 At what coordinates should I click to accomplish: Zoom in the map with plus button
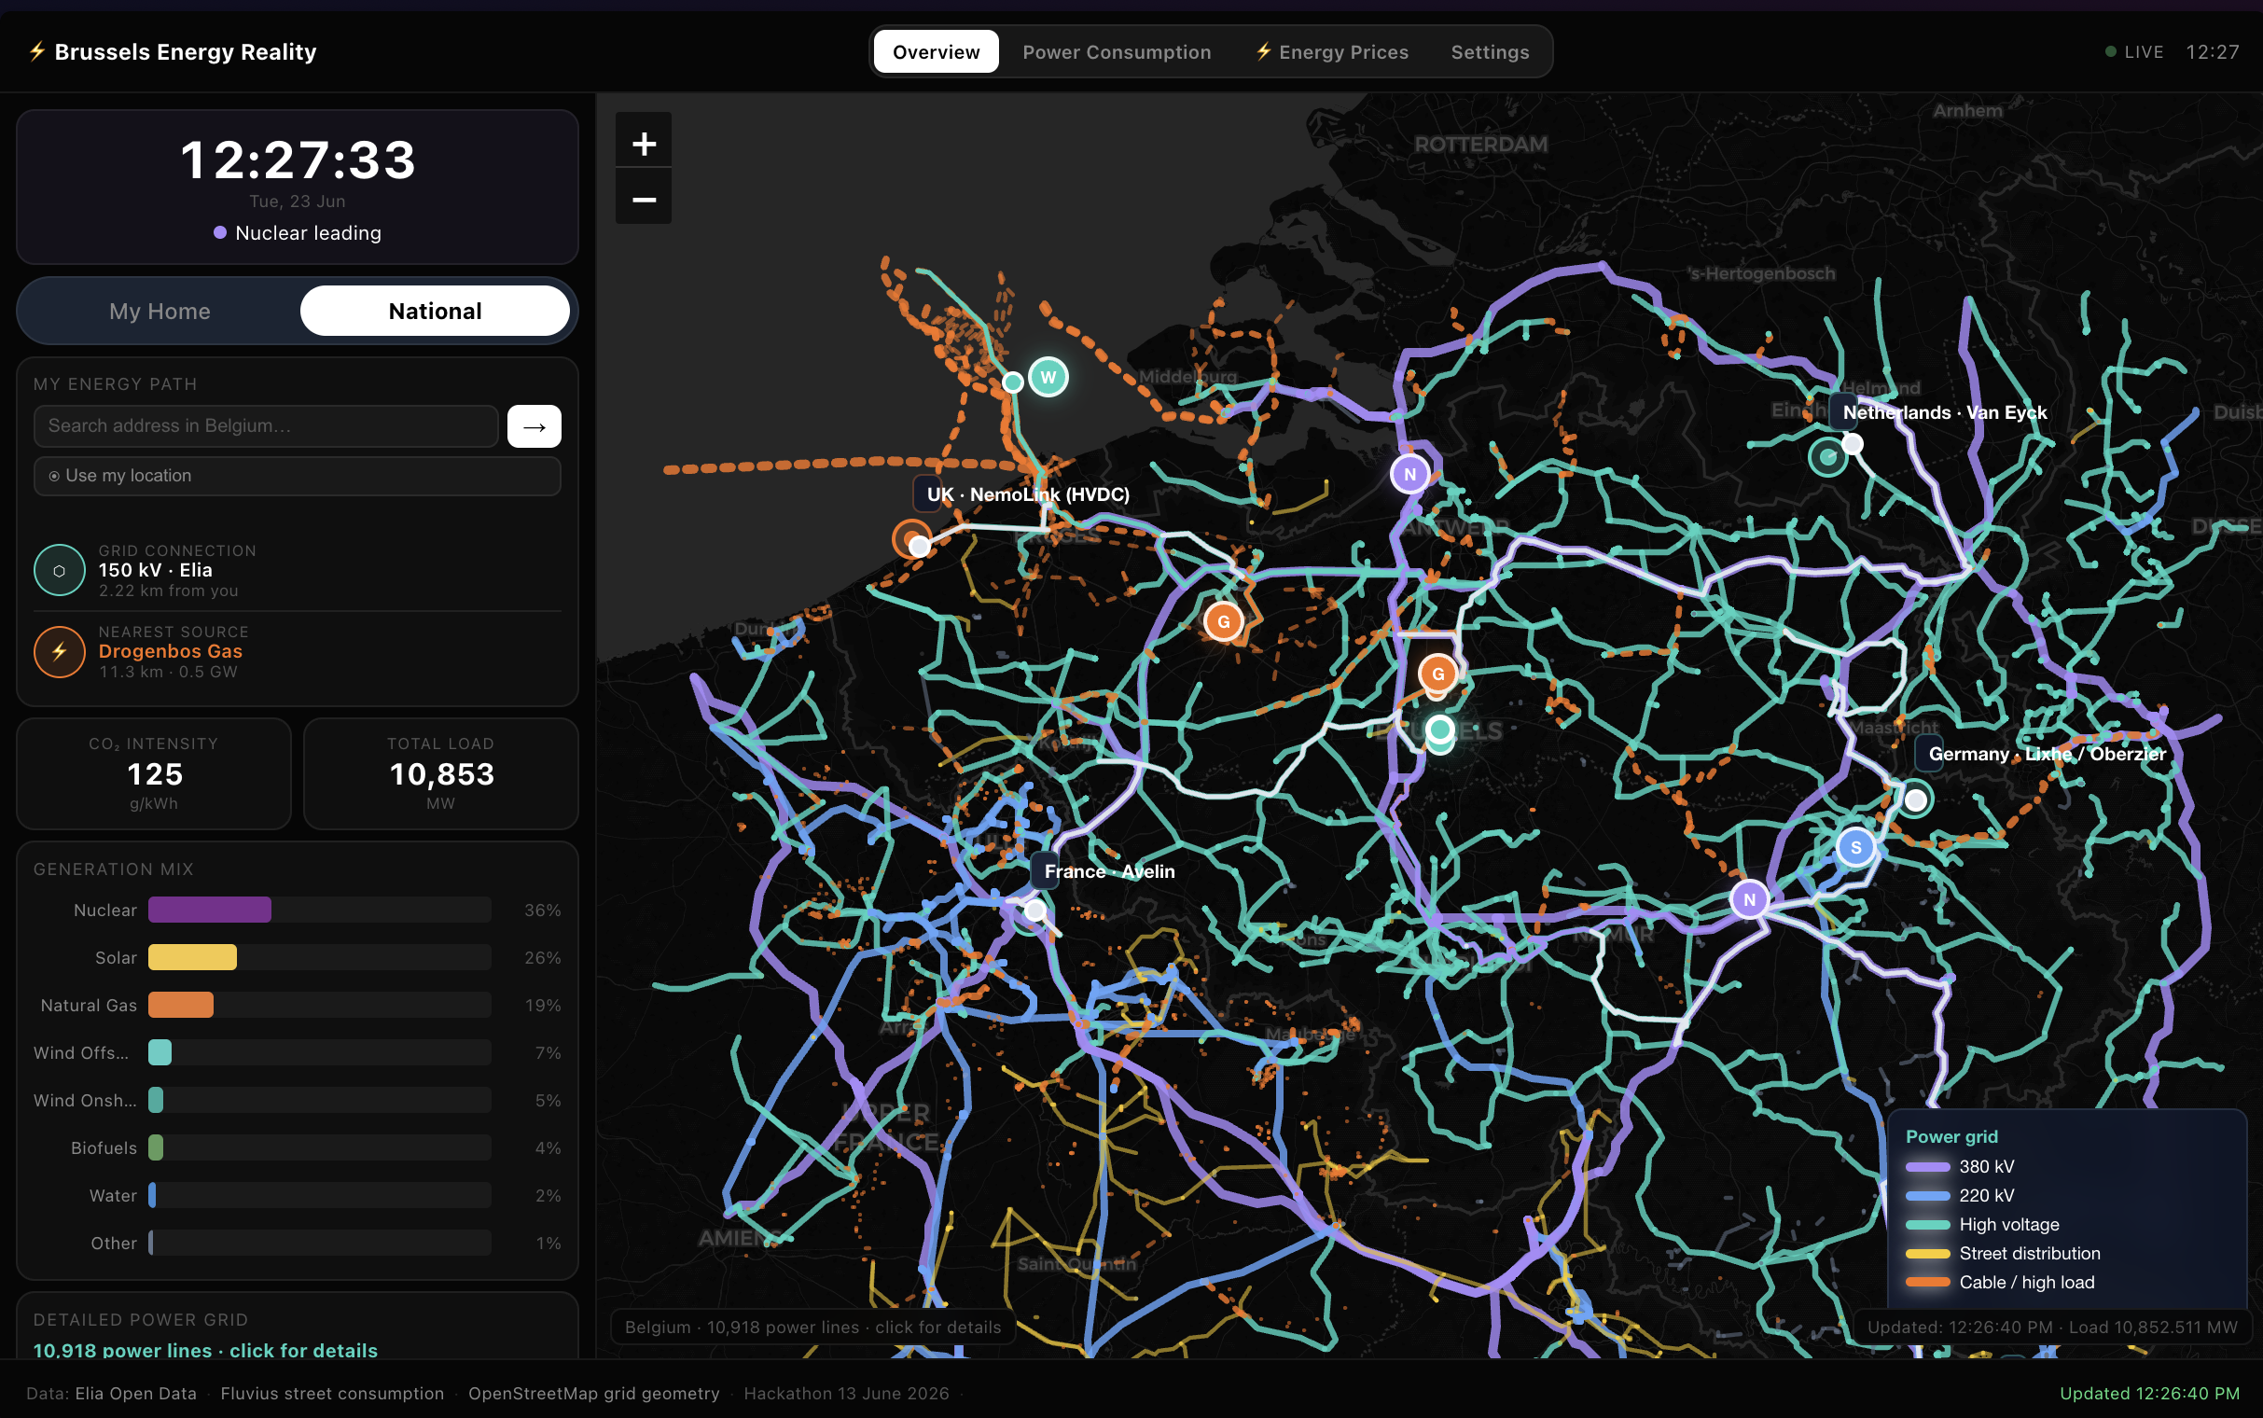[643, 143]
